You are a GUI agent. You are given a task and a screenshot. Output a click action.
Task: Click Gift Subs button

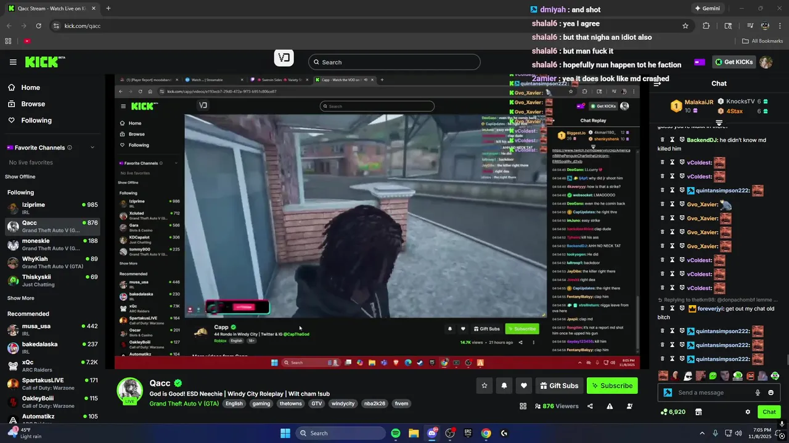[x=559, y=386]
